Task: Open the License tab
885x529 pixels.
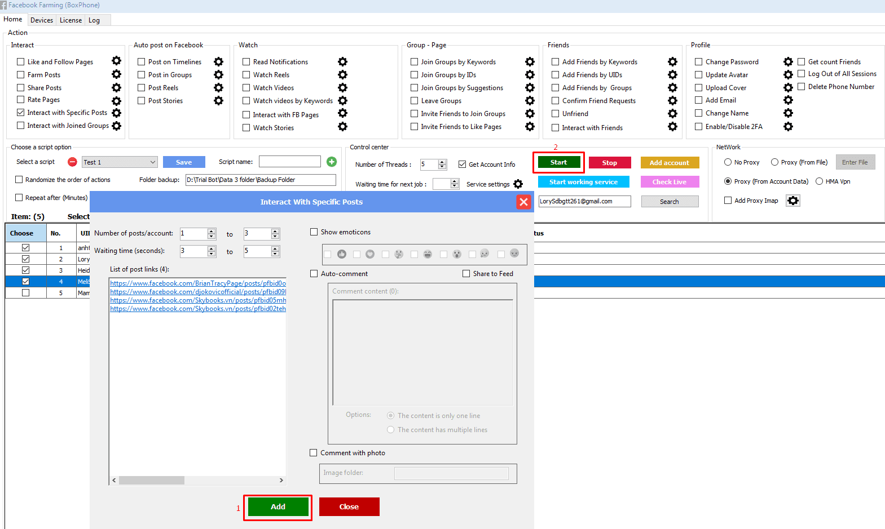Action: pos(71,20)
